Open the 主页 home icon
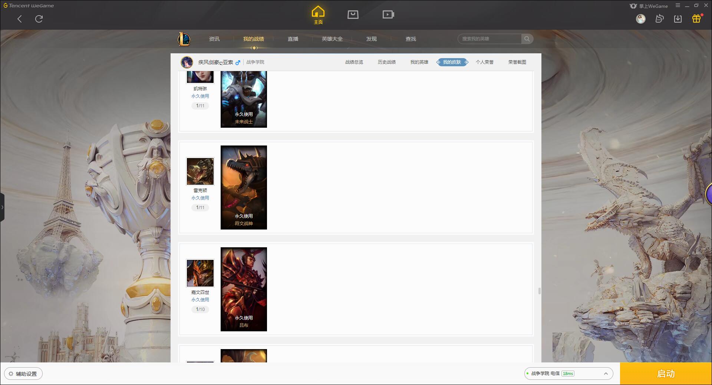This screenshot has width=712, height=385. click(x=318, y=15)
